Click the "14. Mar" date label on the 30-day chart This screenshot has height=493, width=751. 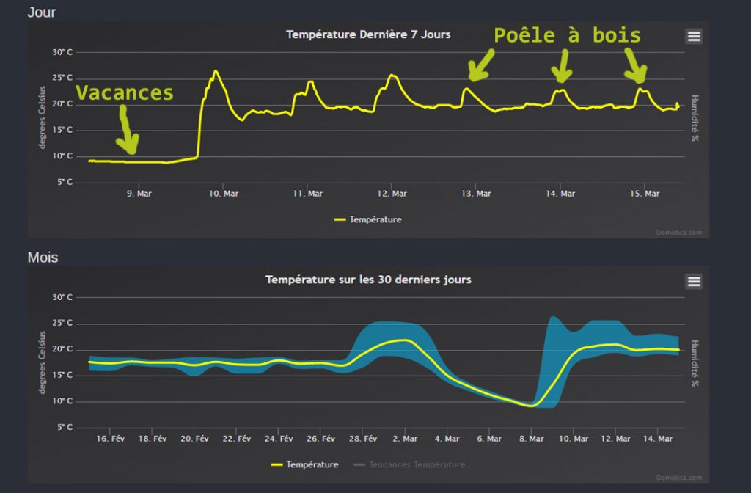tap(658, 439)
